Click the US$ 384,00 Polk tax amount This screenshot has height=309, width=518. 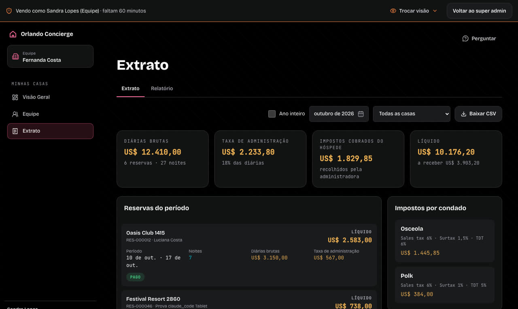[x=417, y=294]
